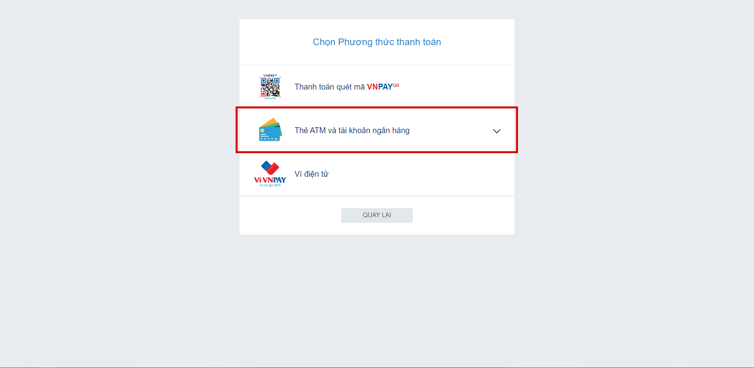The height and width of the screenshot is (368, 754).
Task: Click the Chọn Phương thức thanh toán heading
Action: (377, 42)
